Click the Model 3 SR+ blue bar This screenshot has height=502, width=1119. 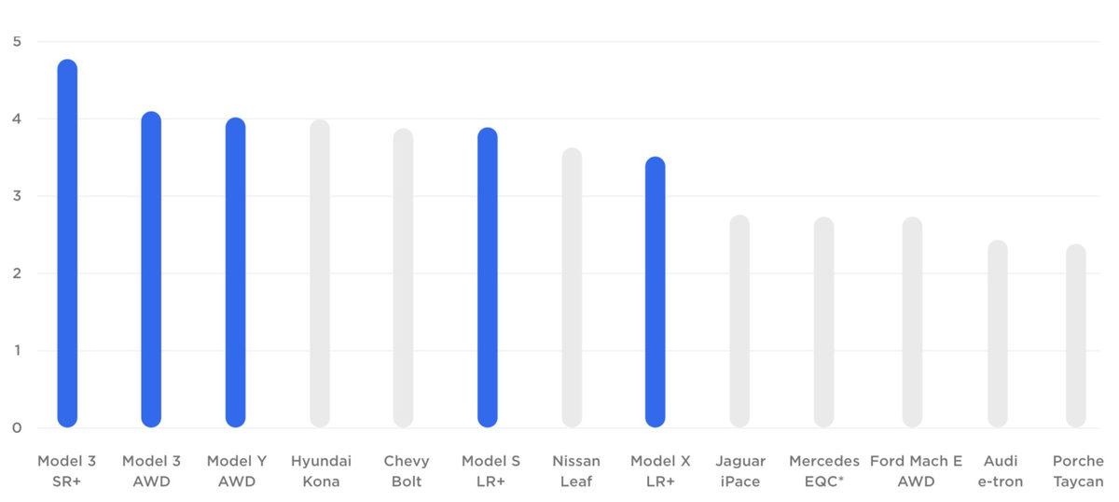tap(67, 243)
